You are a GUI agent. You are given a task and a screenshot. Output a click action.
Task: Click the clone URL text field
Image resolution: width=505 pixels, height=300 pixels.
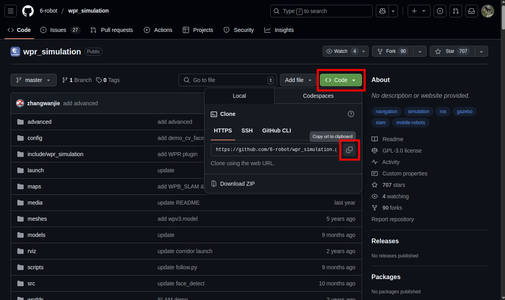pyautogui.click(x=275, y=150)
